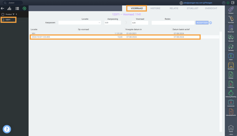This screenshot has height=136, width=237.
Task: Focus the Voorraad amount field
Action: coord(140,23)
